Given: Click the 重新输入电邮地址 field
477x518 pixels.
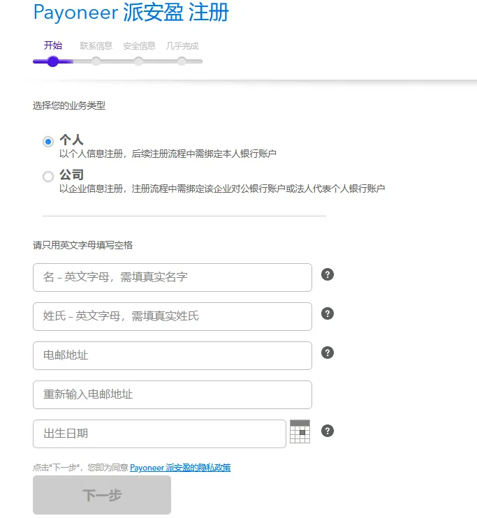Looking at the screenshot, I should tap(173, 394).
